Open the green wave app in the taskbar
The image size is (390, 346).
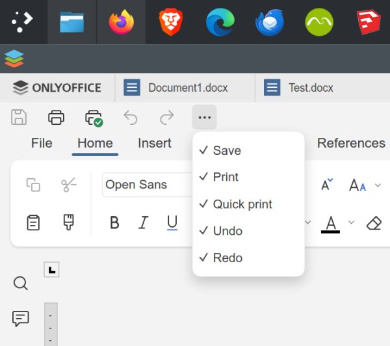pos(319,22)
